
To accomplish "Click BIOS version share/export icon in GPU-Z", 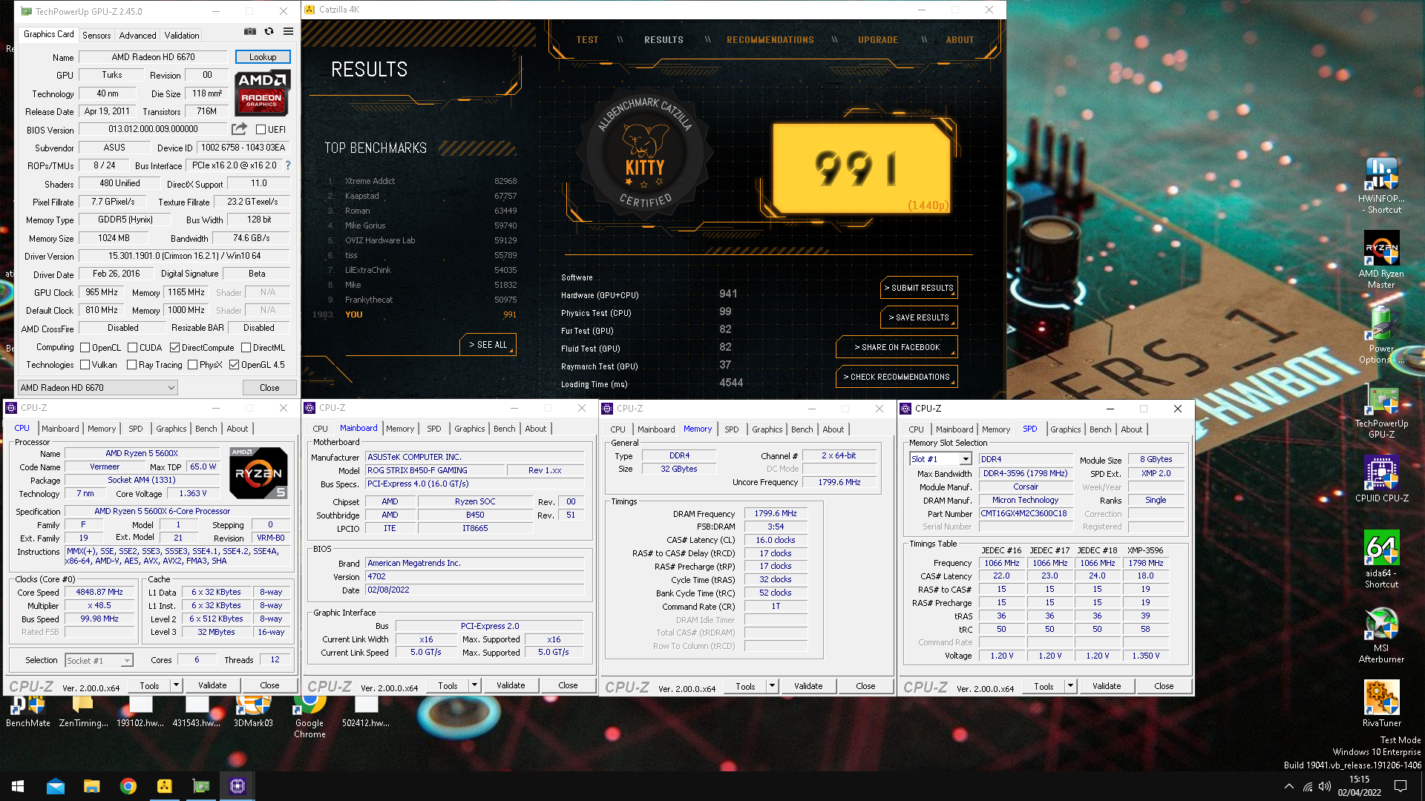I will pyautogui.click(x=239, y=129).
